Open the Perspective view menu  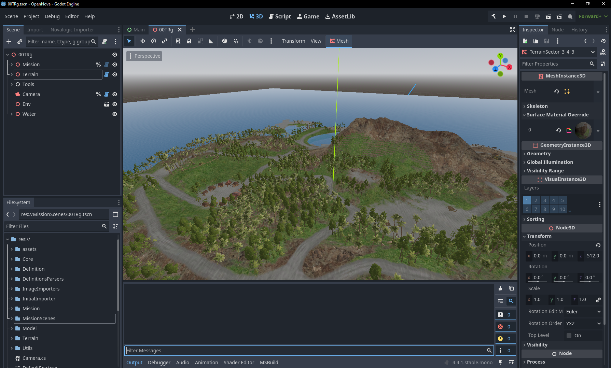click(144, 56)
